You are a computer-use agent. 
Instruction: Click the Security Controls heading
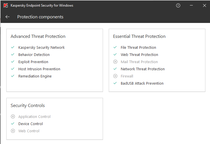pyautogui.click(x=28, y=106)
